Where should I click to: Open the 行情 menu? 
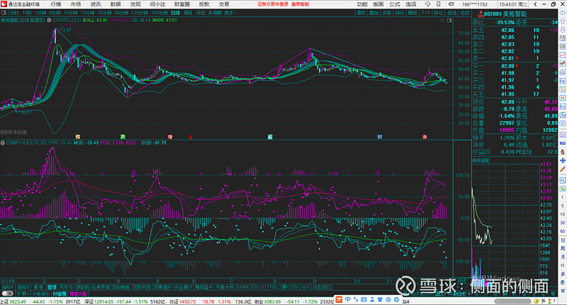pyautogui.click(x=55, y=4)
